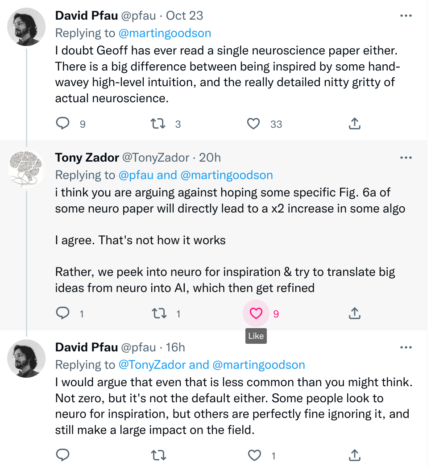Like David Pfau's Oct 23 tweet

pyautogui.click(x=253, y=124)
